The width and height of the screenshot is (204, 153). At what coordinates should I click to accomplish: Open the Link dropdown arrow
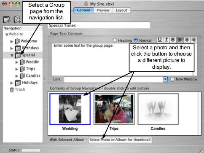pos(165,79)
